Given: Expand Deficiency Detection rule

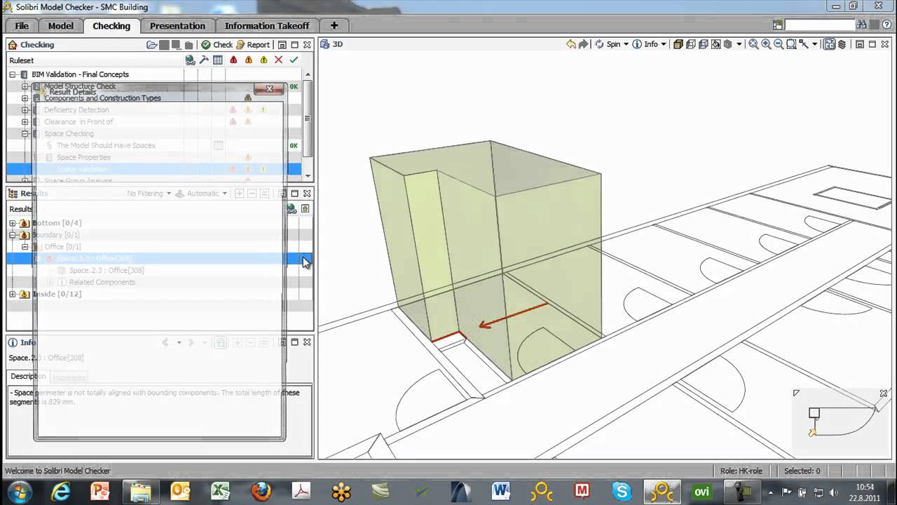Looking at the screenshot, I should (25, 110).
